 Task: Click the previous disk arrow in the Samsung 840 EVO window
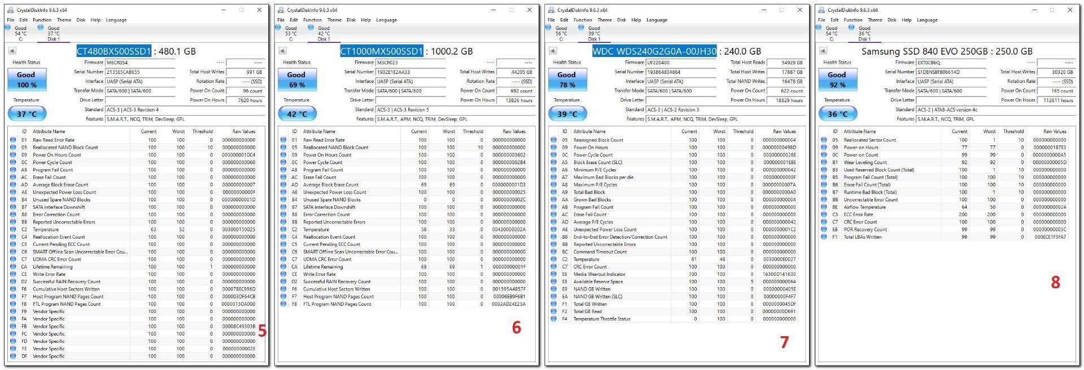click(823, 51)
